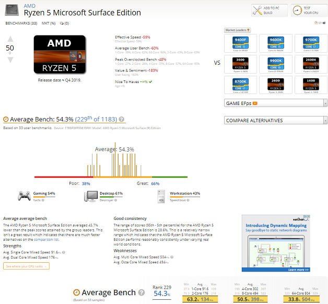Click the CPU chip icon beside AMD title
This screenshot has height=304, width=328.
(x=11, y=10)
